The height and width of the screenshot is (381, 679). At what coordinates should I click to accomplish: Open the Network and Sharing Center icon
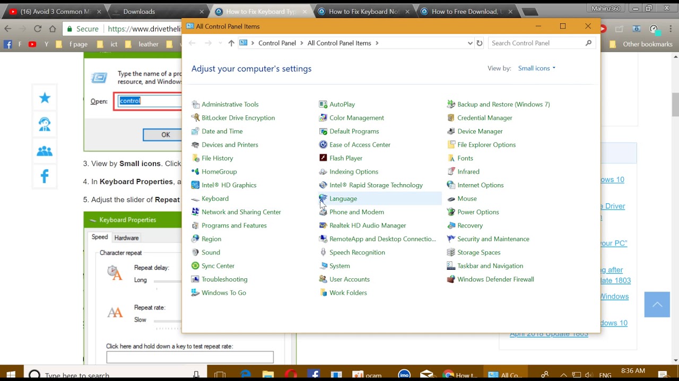click(x=195, y=212)
